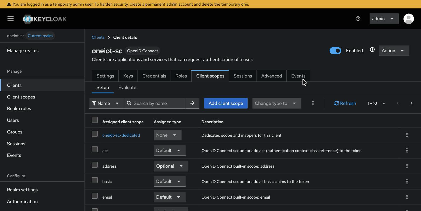
Task: Change email assigned type dropdown
Action: [170, 197]
